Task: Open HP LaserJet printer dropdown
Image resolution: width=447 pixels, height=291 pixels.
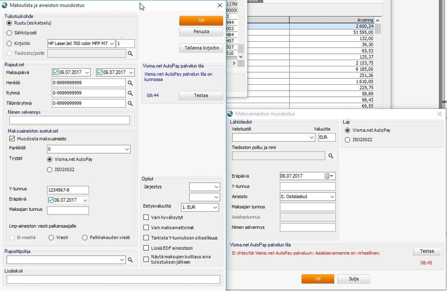Action: 112,43
